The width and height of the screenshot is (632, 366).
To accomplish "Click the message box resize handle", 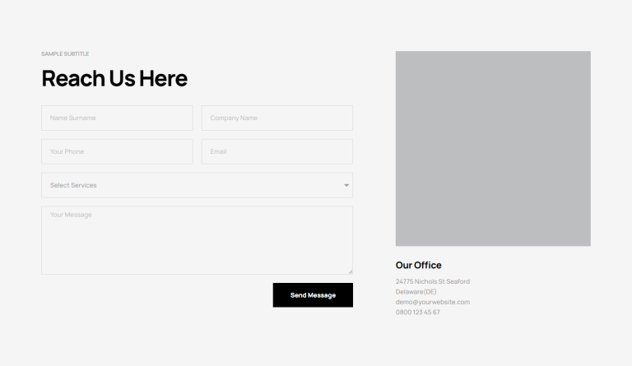I will coord(350,271).
